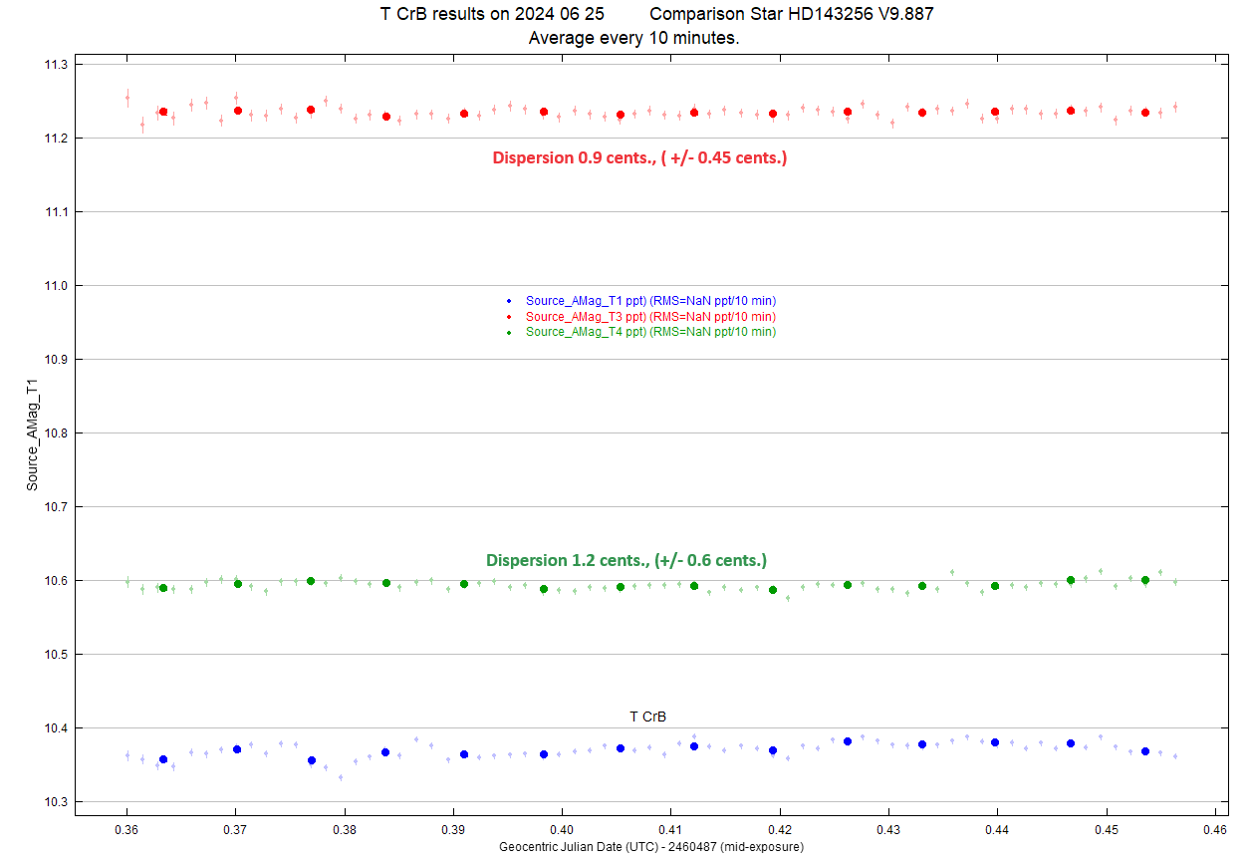The image size is (1249, 863).
Task: Click the red Dispersion 0.9 cents annotation
Action: (x=639, y=157)
